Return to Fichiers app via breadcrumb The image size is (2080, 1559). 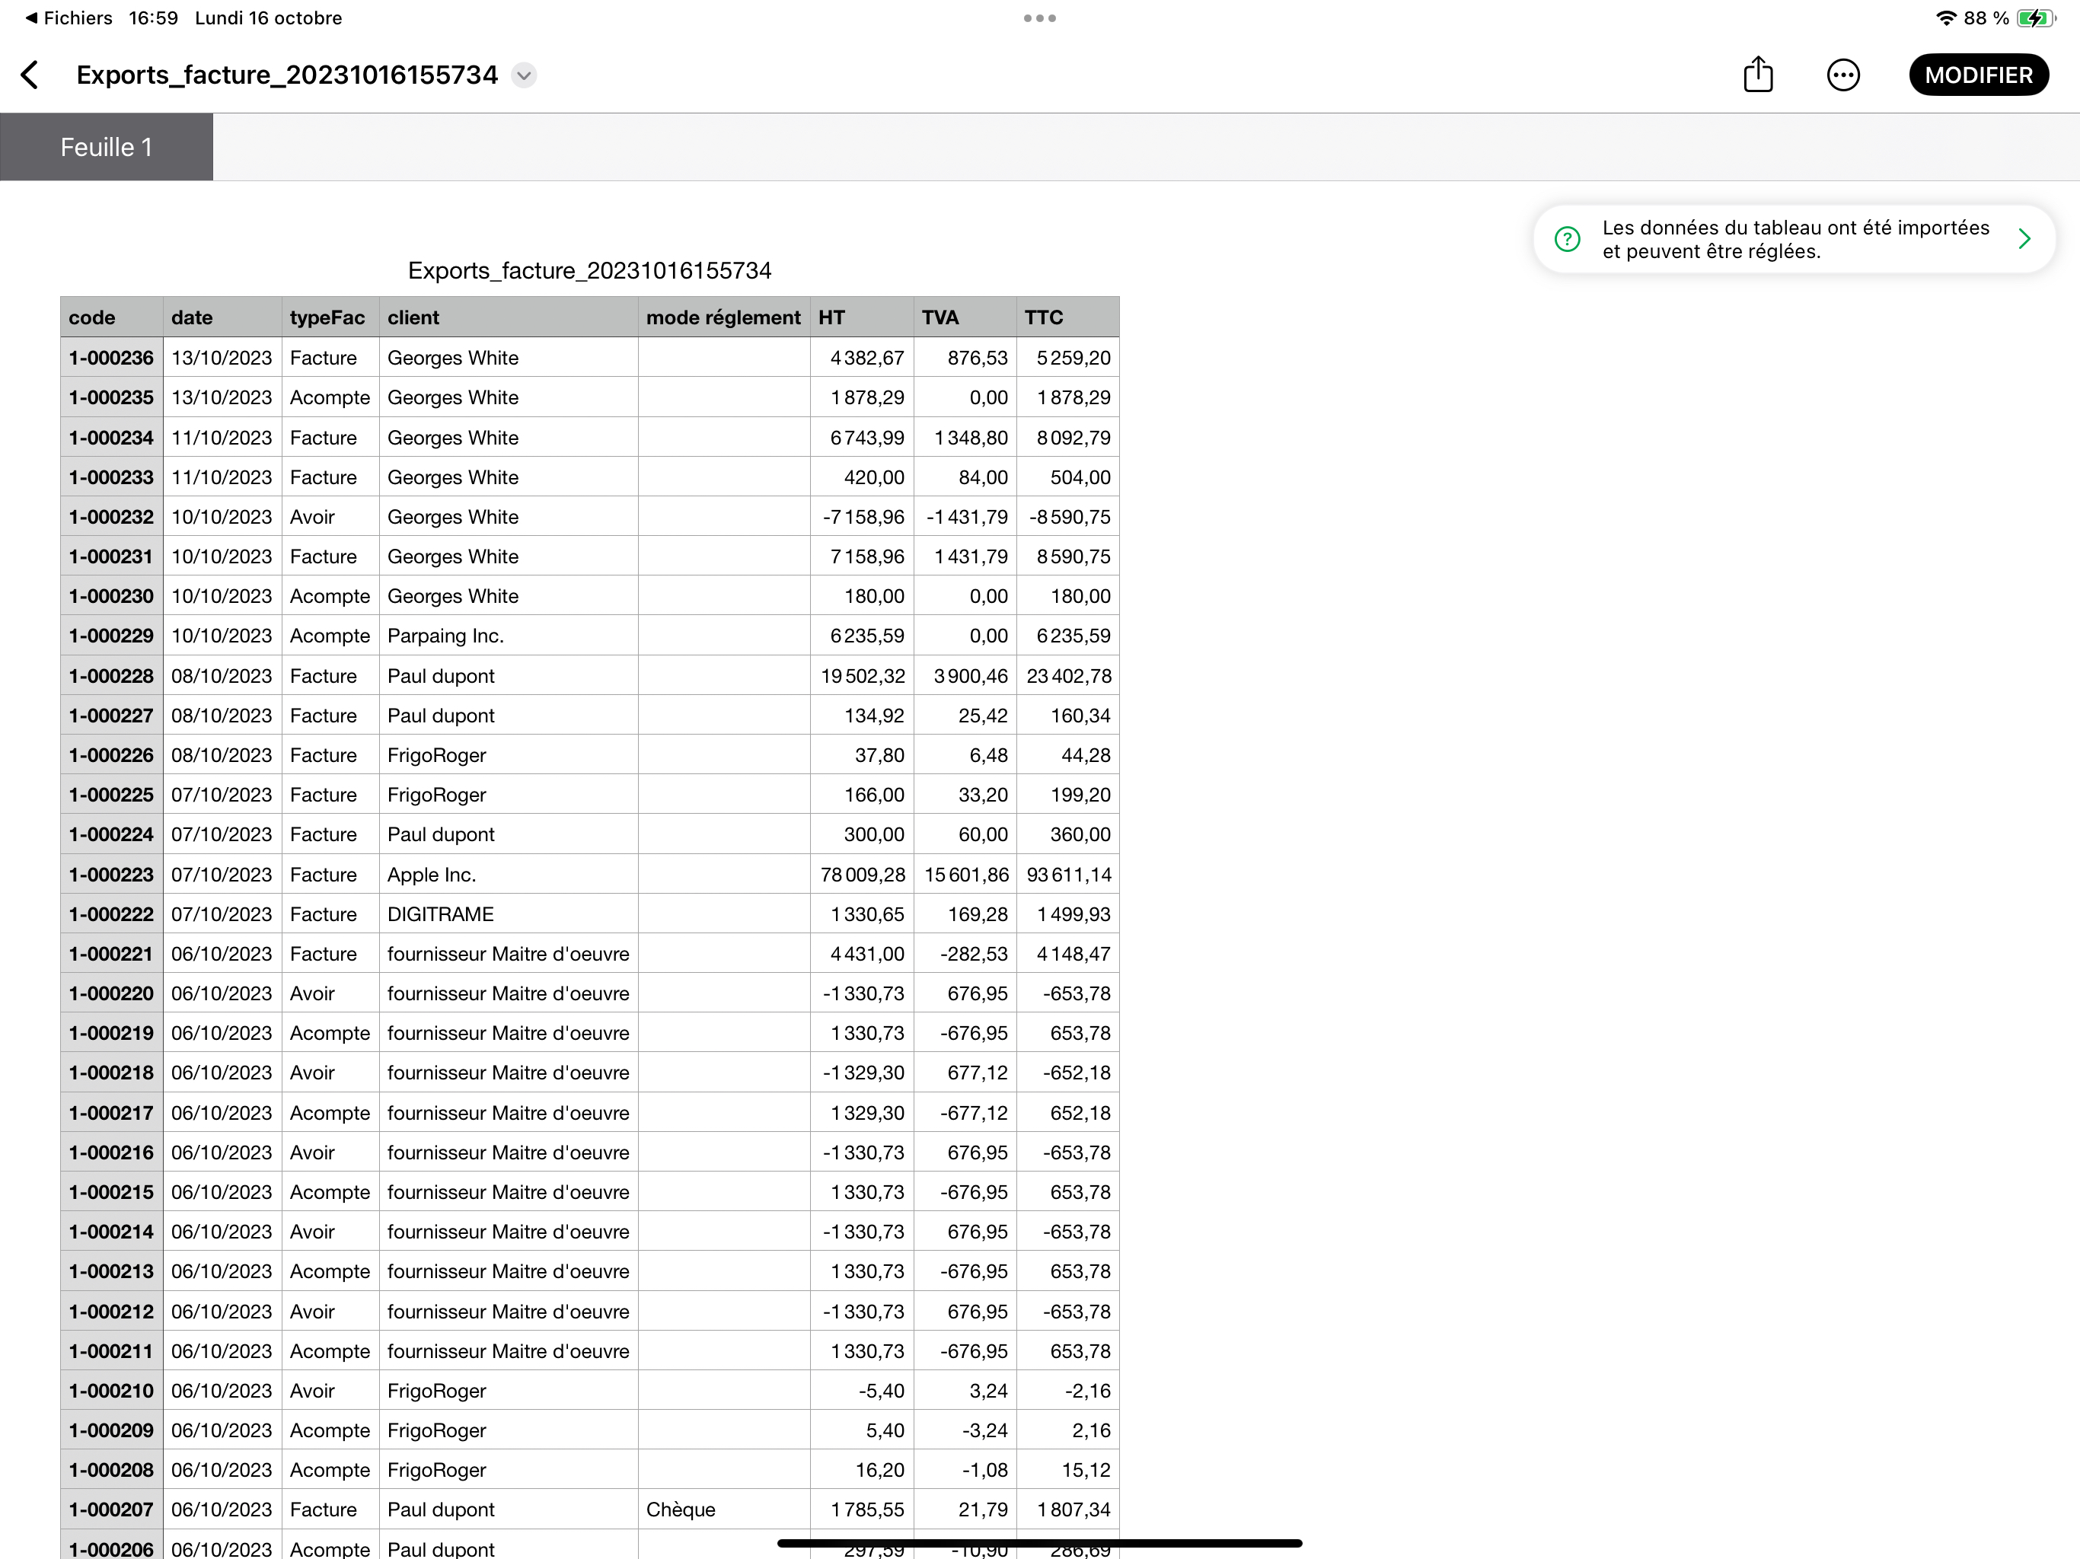click(69, 18)
